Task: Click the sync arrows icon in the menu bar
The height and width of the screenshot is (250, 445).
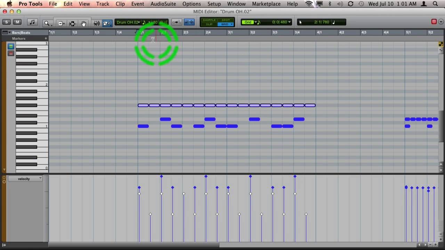Action: pyautogui.click(x=350, y=4)
